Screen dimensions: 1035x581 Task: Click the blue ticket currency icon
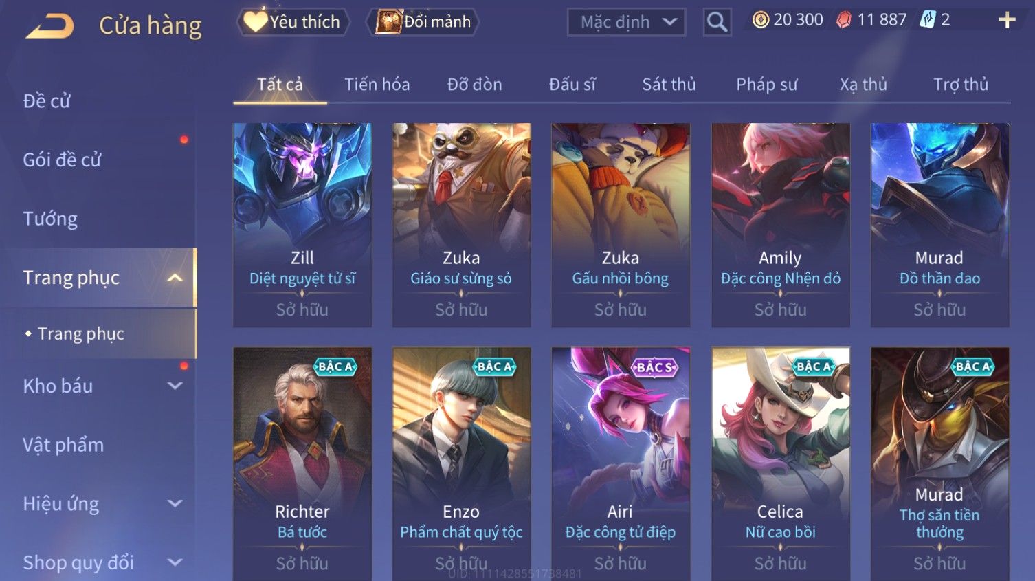(x=927, y=20)
